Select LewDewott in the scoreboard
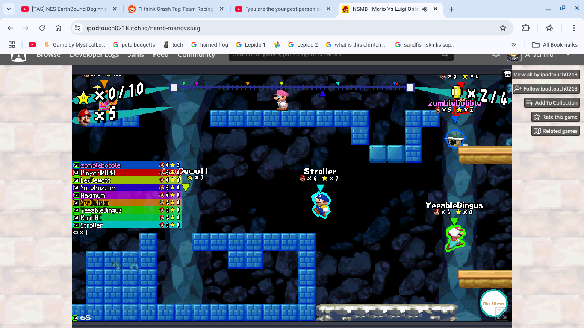Screen dimensions: 584x328 point(127,180)
